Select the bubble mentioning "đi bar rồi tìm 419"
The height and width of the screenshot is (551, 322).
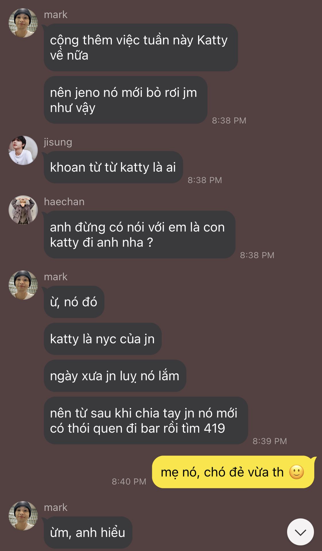146,421
